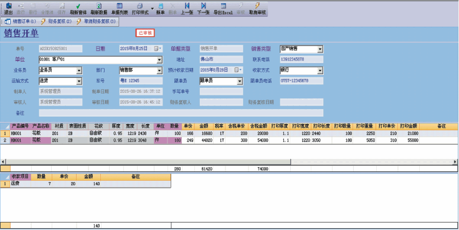Click the left scrollbar arrow in product grid
The image size is (459, 230).
(x=3, y=161)
